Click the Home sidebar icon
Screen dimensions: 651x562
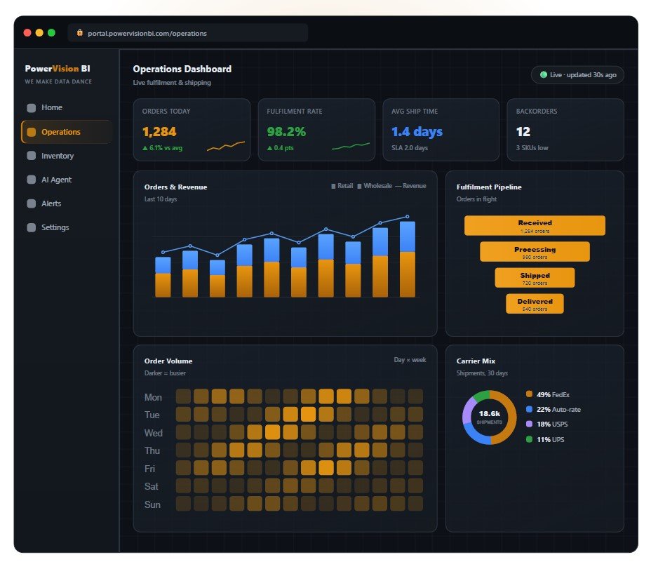(x=31, y=108)
